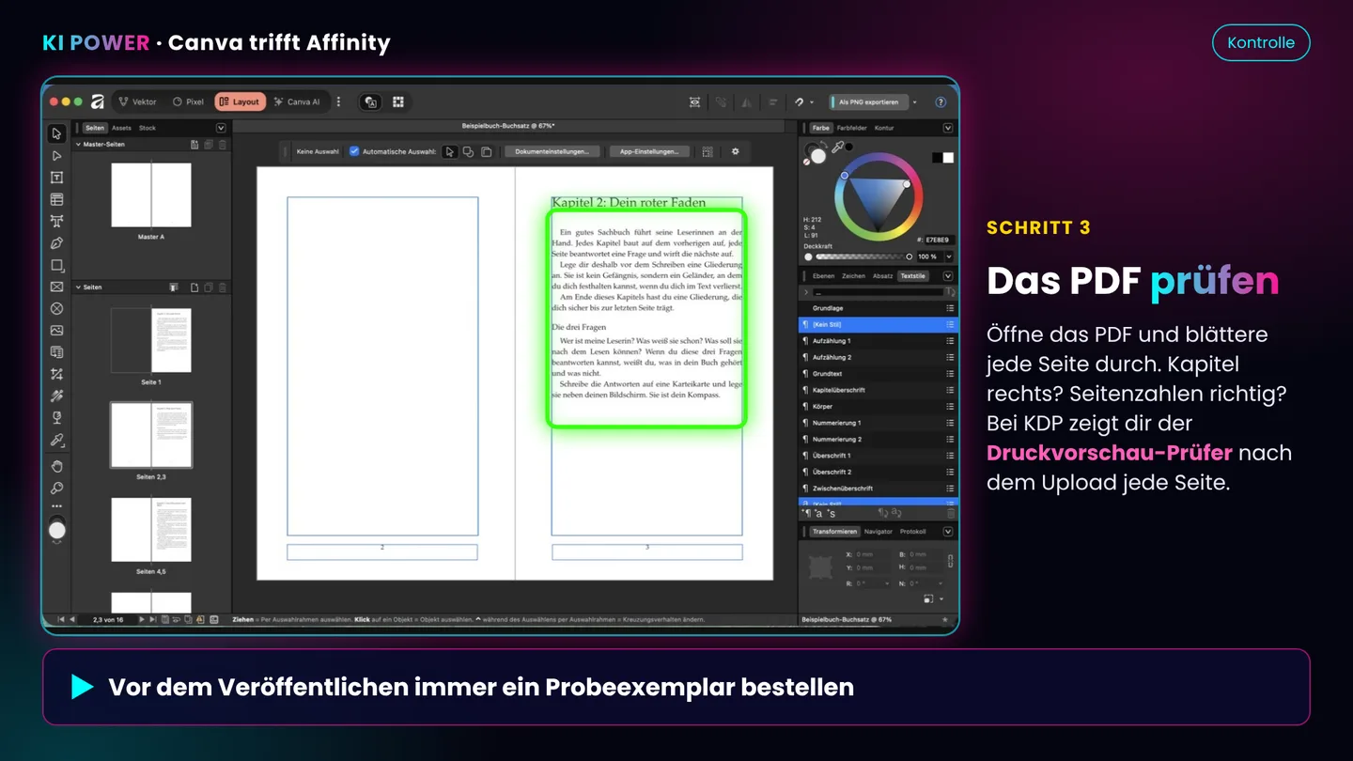Viewport: 1353px width, 761px height.
Task: Collapse the Master-Seiten section
Action: click(x=78, y=145)
